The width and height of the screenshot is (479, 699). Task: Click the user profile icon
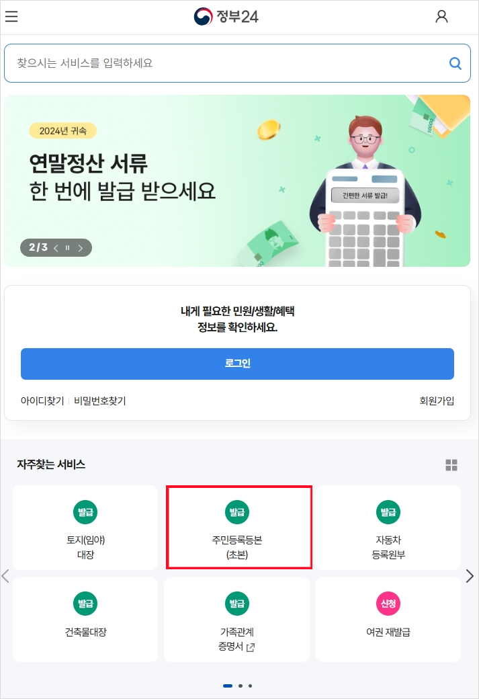point(441,17)
